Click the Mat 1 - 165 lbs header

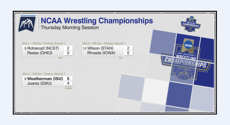(x=44, y=43)
